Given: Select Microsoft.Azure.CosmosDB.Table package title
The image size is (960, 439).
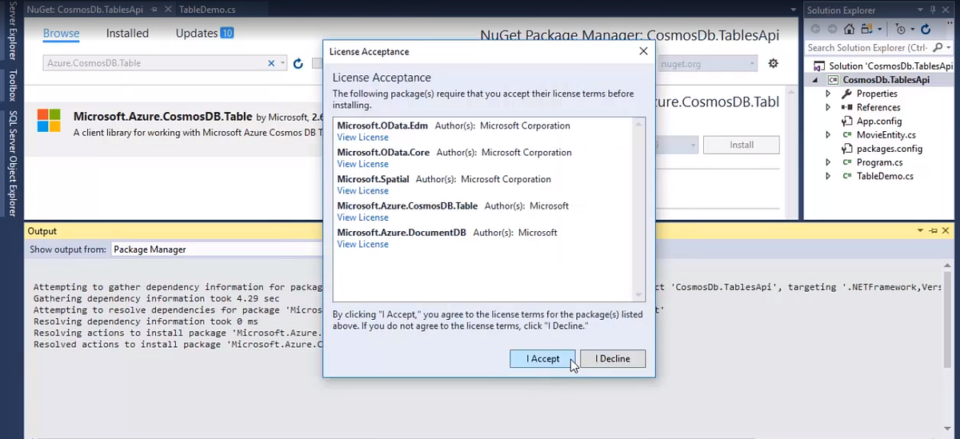Looking at the screenshot, I should (163, 116).
